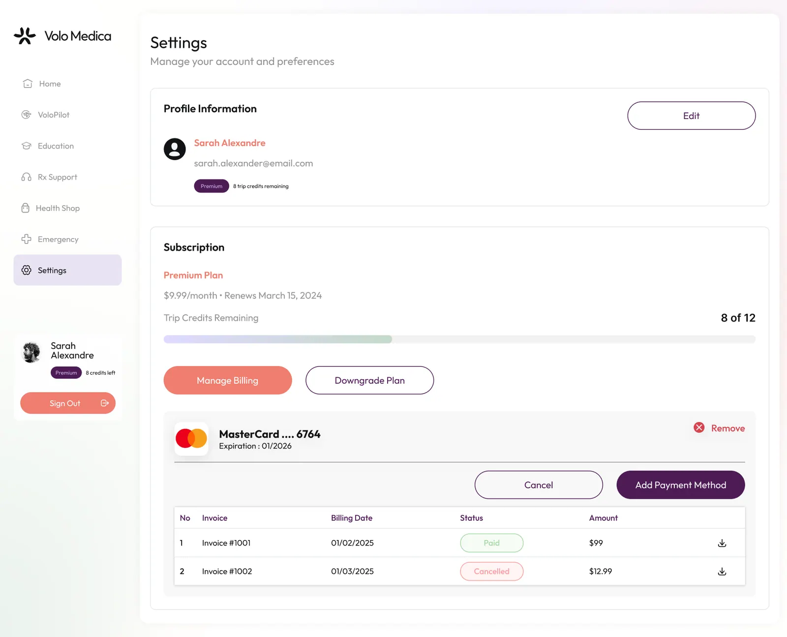This screenshot has width=787, height=637.
Task: Download Invoice #1002 using the download icon
Action: [x=722, y=572]
